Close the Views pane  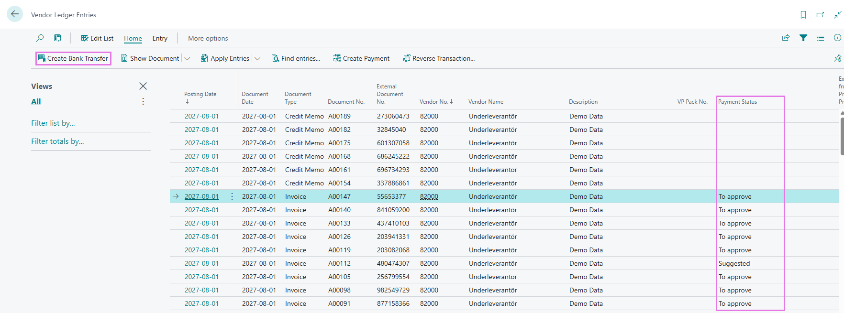[143, 86]
